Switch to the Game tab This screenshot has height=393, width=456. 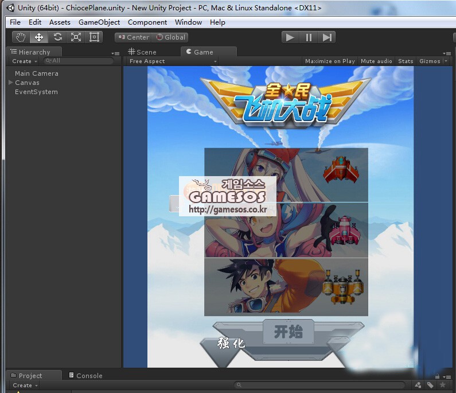click(x=208, y=52)
